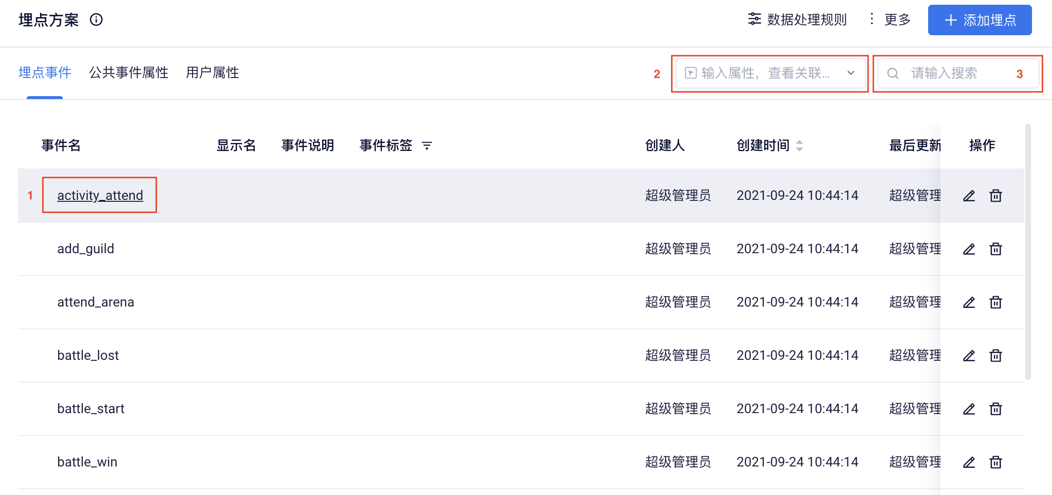
Task: Delete the add_guild event via trash icon
Action: tap(996, 249)
